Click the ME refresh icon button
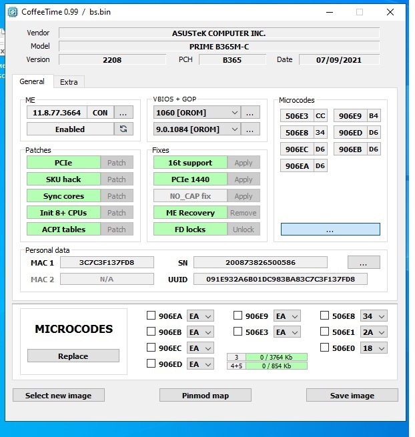The width and height of the screenshot is (415, 437). click(123, 129)
